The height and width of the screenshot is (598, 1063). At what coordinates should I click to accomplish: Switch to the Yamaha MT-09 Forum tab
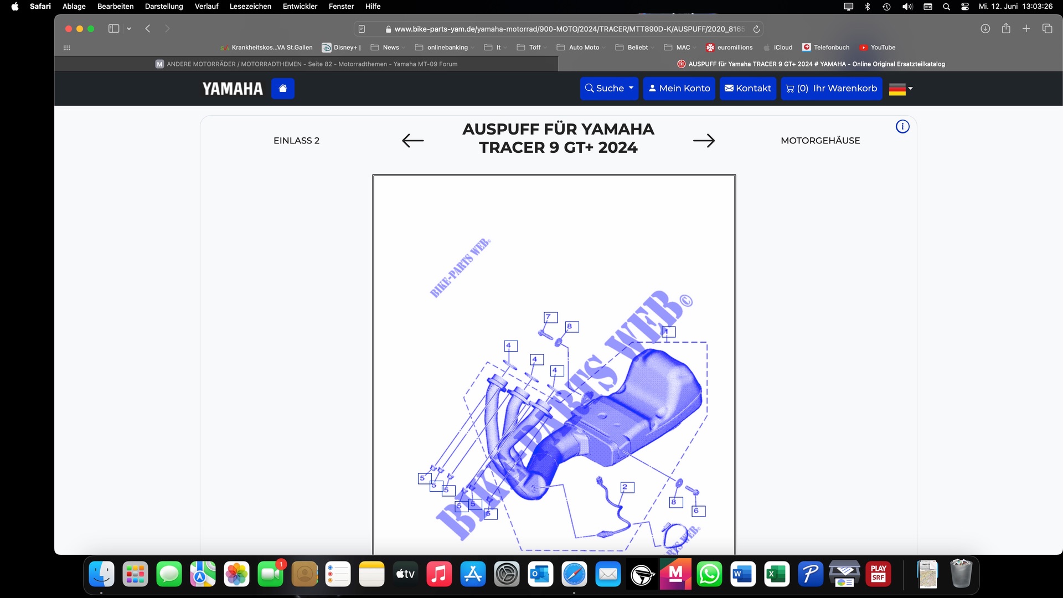coord(307,64)
